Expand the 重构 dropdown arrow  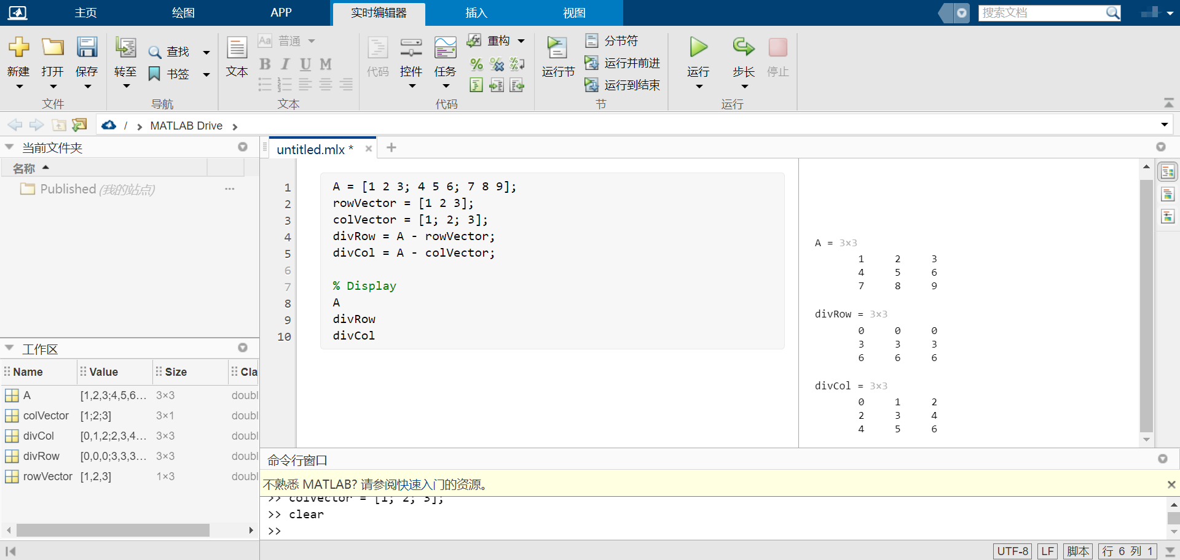(521, 41)
